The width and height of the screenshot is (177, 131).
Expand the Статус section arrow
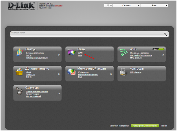(59, 55)
